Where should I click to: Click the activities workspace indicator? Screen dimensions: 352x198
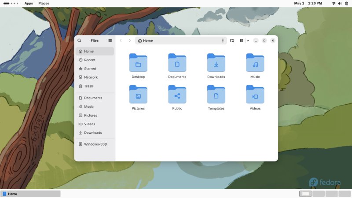(11, 4)
